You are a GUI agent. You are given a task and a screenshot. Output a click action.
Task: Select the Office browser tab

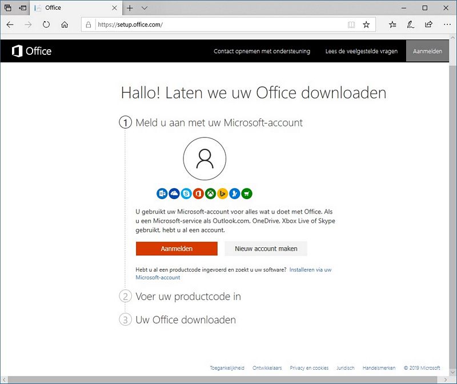[76, 8]
